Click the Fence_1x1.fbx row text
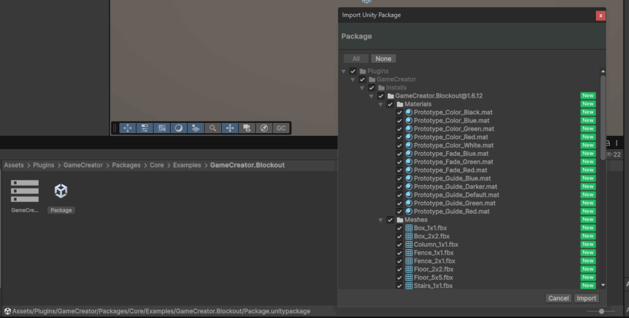This screenshot has width=629, height=318. tap(434, 253)
